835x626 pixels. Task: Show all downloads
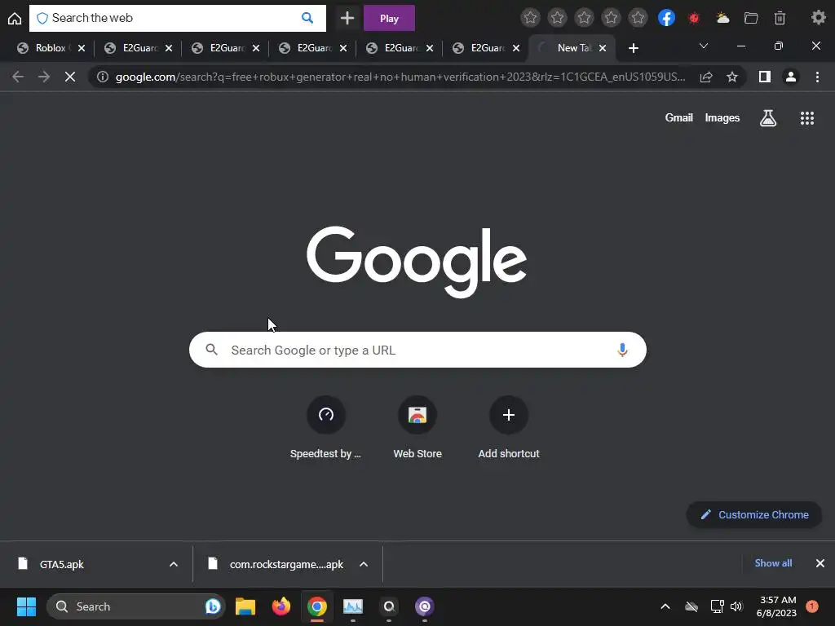point(773,563)
